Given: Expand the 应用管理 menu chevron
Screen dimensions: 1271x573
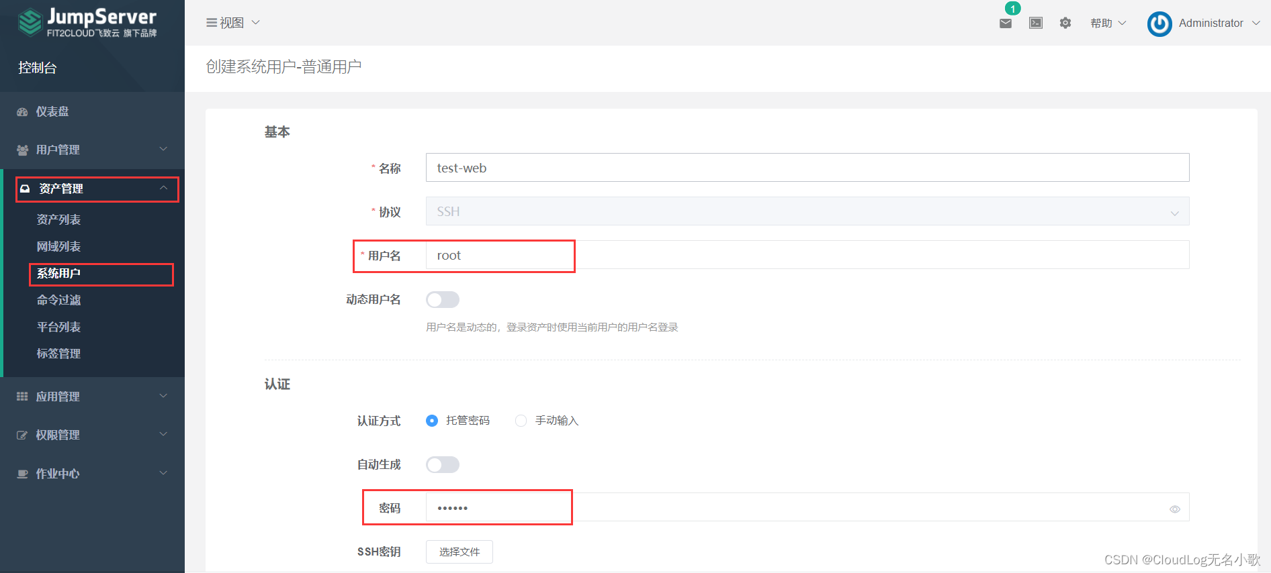Looking at the screenshot, I should [x=163, y=396].
